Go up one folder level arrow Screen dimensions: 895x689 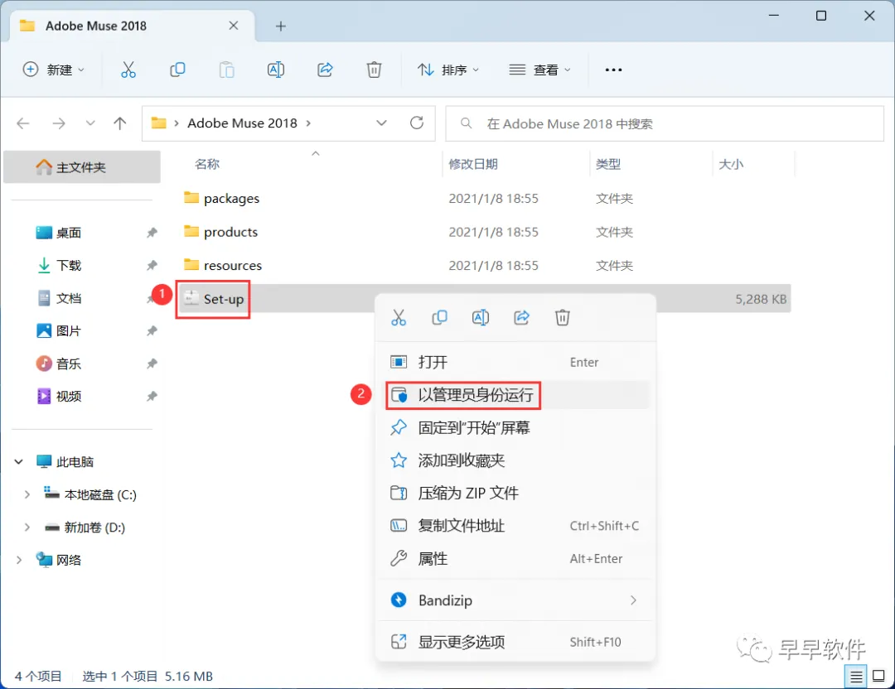(120, 123)
